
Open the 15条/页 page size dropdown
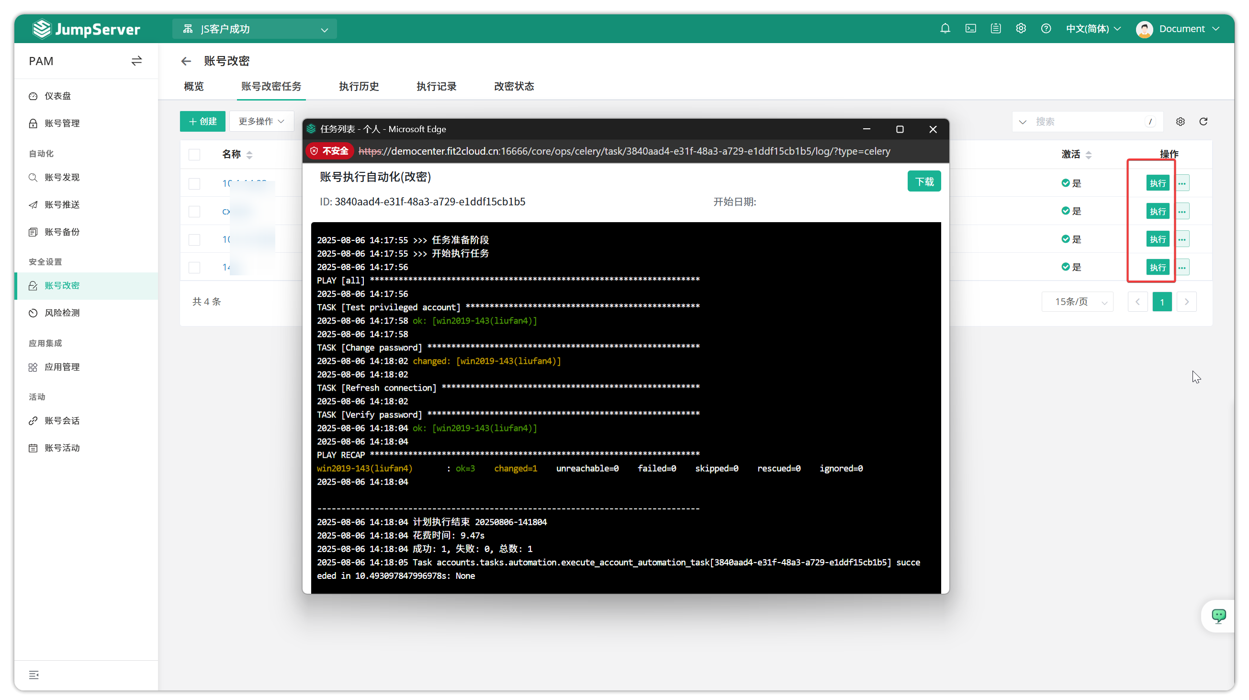tap(1077, 302)
